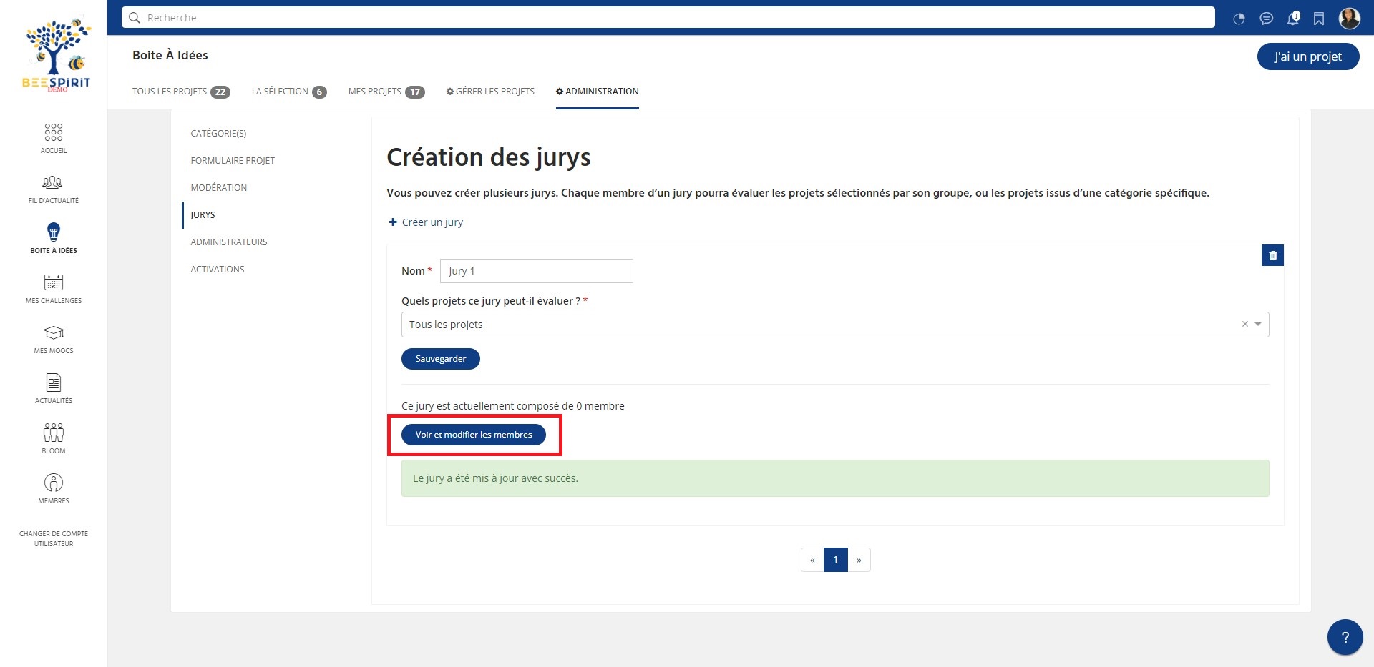This screenshot has height=667, width=1374.
Task: Click Voir et modifier les membres
Action: pos(474,435)
